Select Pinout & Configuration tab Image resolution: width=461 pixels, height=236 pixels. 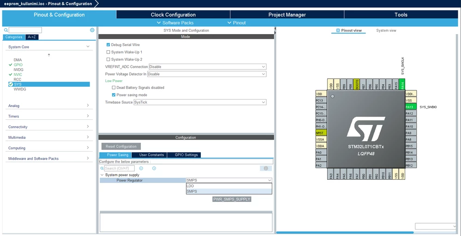click(x=59, y=15)
